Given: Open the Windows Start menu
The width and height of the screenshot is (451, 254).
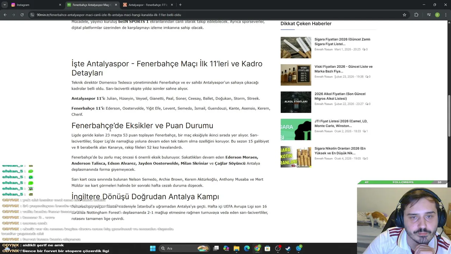Looking at the screenshot, I should coord(153,248).
